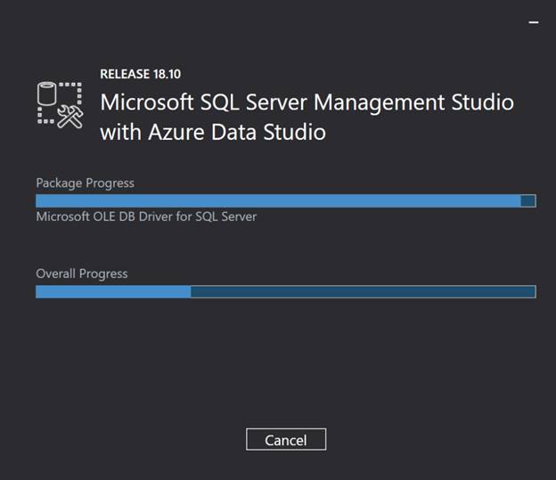The height and width of the screenshot is (480, 556).
Task: Click the Overall Progress bar
Action: click(286, 292)
